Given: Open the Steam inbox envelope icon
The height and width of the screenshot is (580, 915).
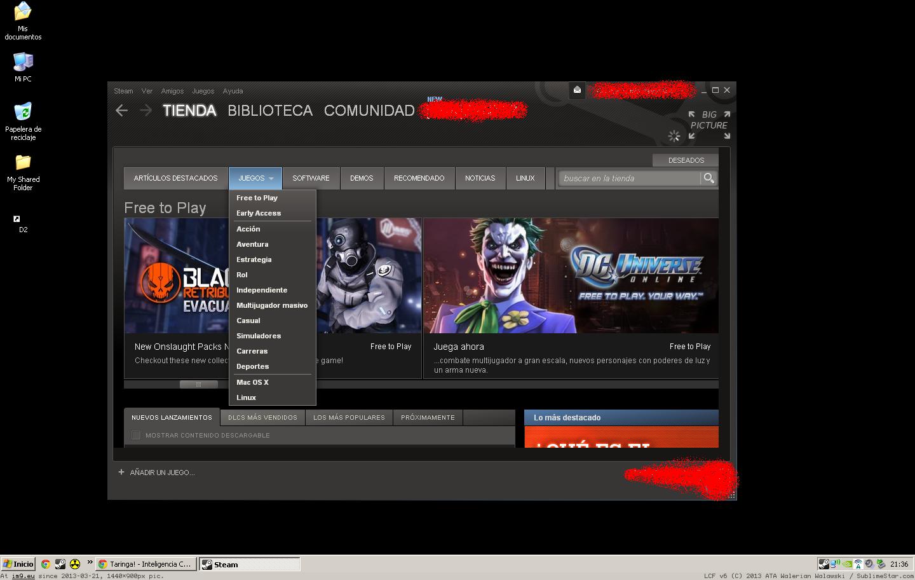Looking at the screenshot, I should 577,90.
